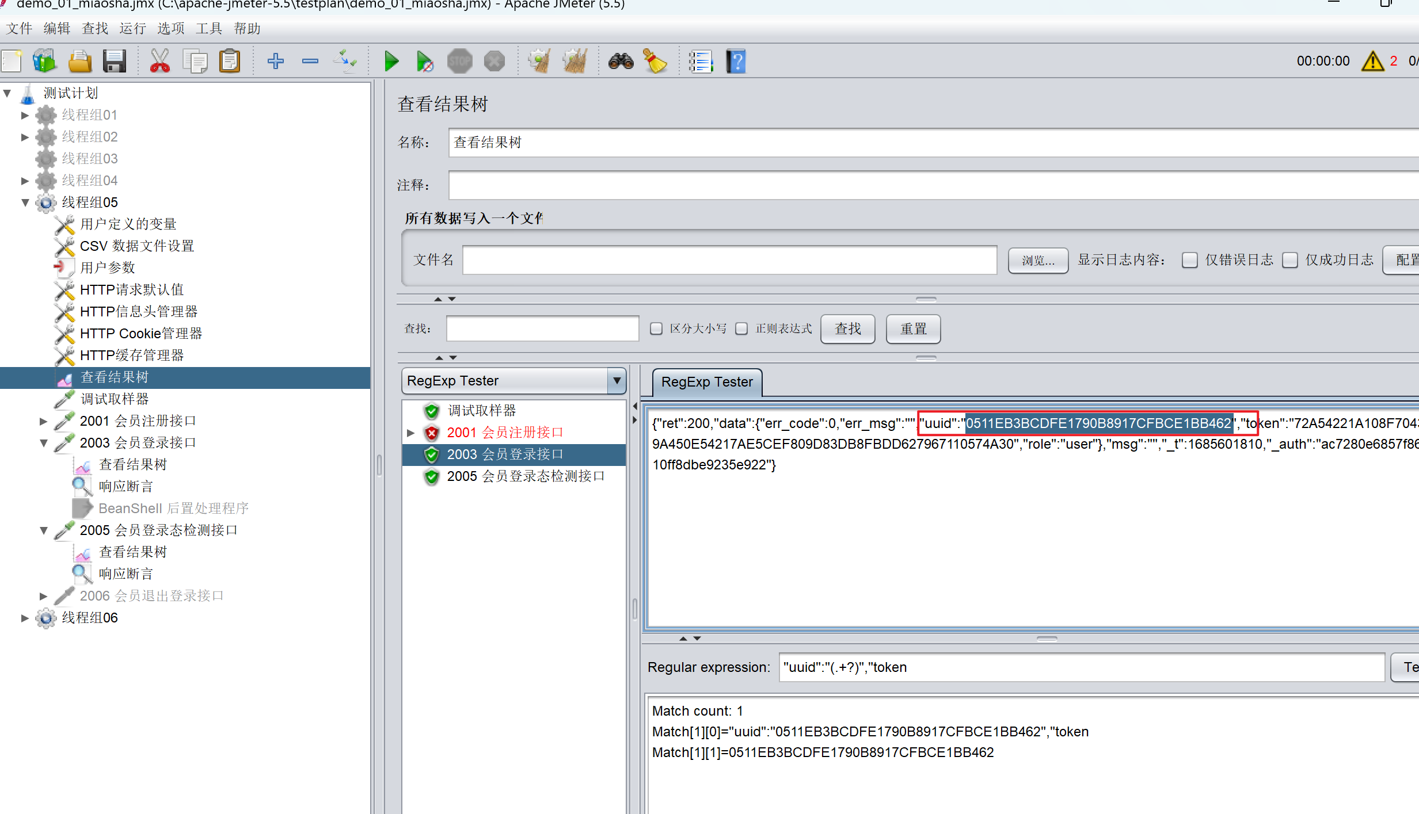Click the Regular expression input field
The width and height of the screenshot is (1419, 814).
(x=1081, y=667)
